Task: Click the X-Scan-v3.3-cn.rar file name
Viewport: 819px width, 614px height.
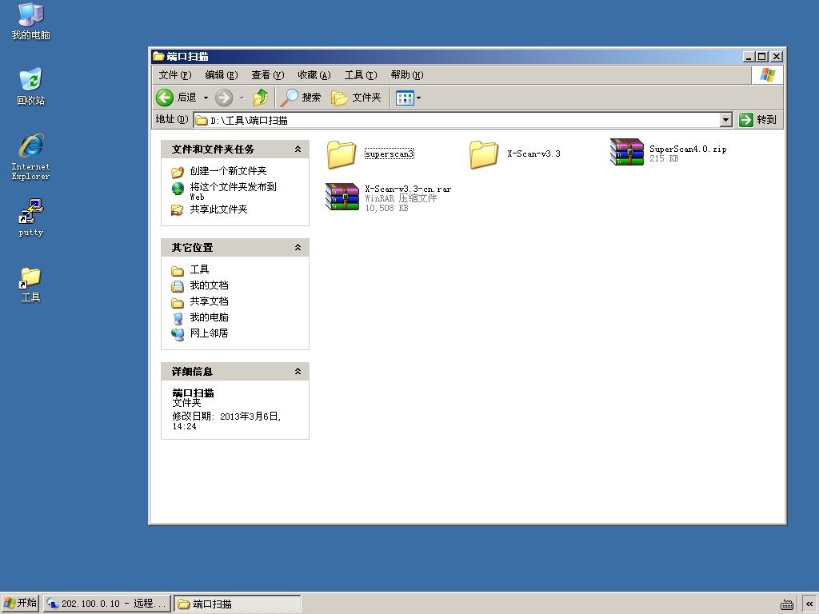Action: click(x=408, y=189)
